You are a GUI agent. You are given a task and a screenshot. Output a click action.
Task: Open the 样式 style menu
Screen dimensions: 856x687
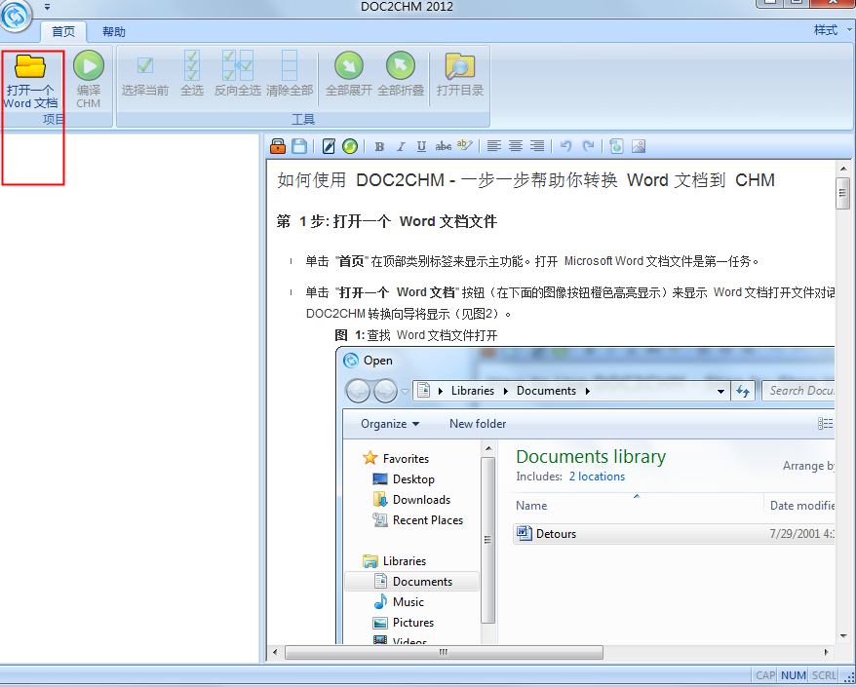pyautogui.click(x=833, y=30)
